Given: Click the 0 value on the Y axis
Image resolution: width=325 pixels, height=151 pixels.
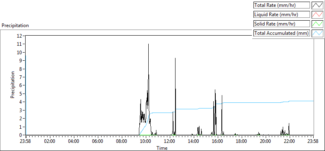Looking at the screenshot, I should [21, 135].
